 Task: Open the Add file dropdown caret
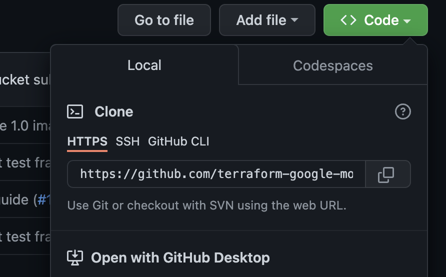coord(294,20)
